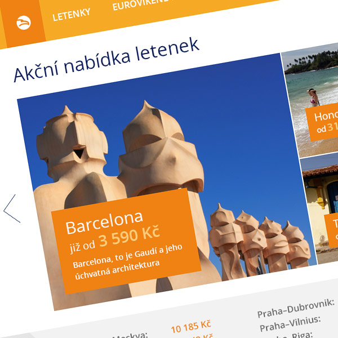This screenshot has width=338, height=338.
Task: Open the orange beach offer label
Action: (x=323, y=122)
